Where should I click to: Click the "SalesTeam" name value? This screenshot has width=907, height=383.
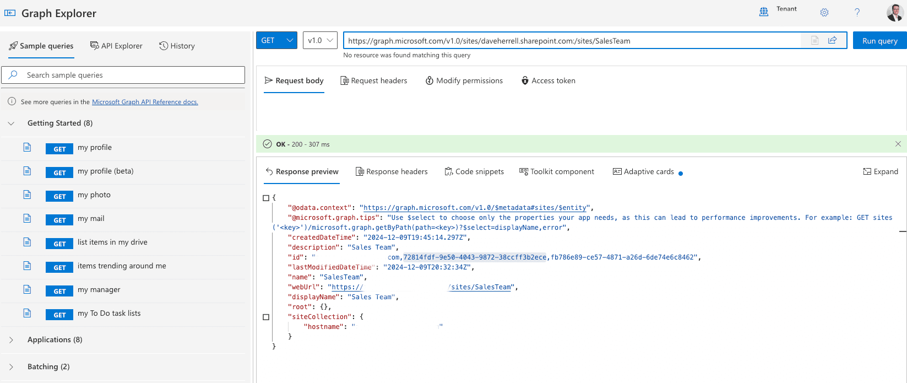(x=343, y=277)
